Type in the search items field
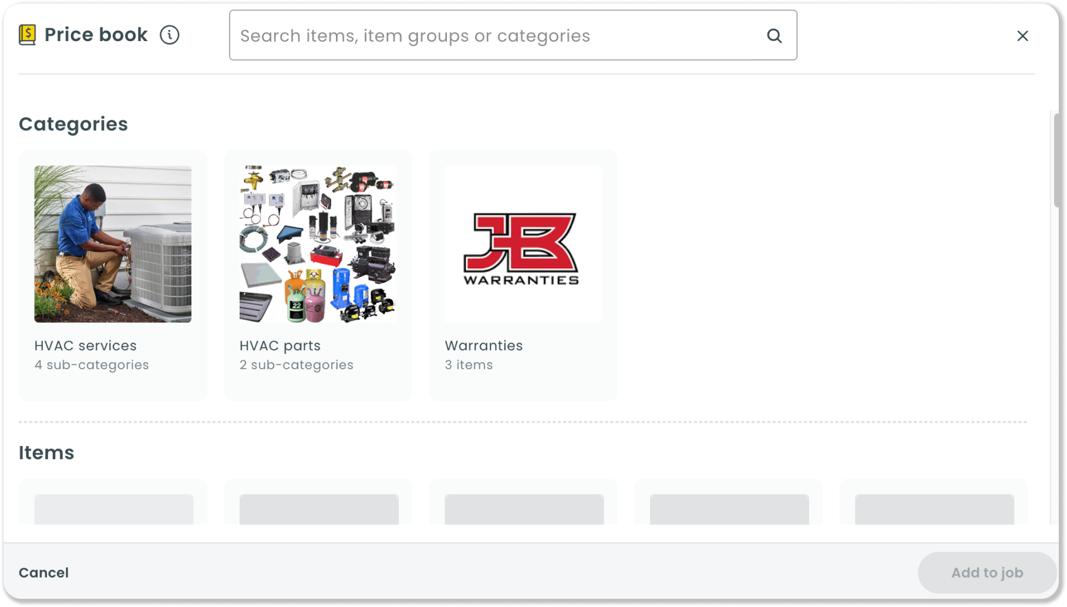1067x607 pixels. coord(499,36)
